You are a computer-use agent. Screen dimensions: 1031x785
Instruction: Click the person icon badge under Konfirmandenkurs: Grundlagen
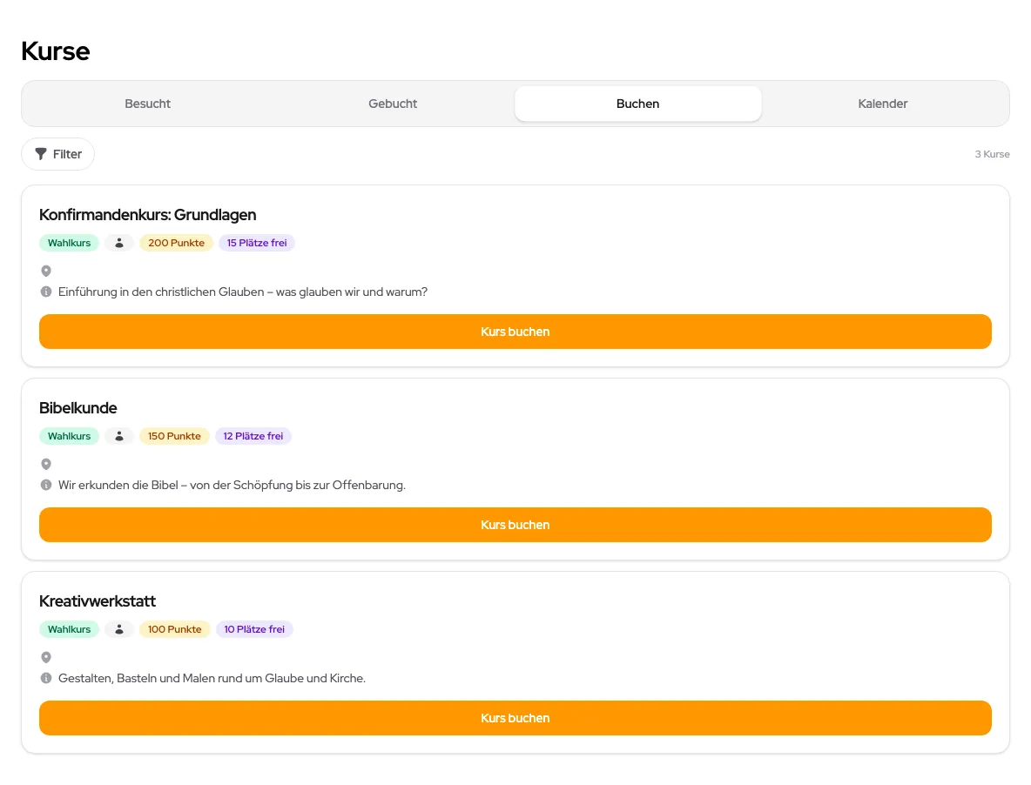pos(119,243)
